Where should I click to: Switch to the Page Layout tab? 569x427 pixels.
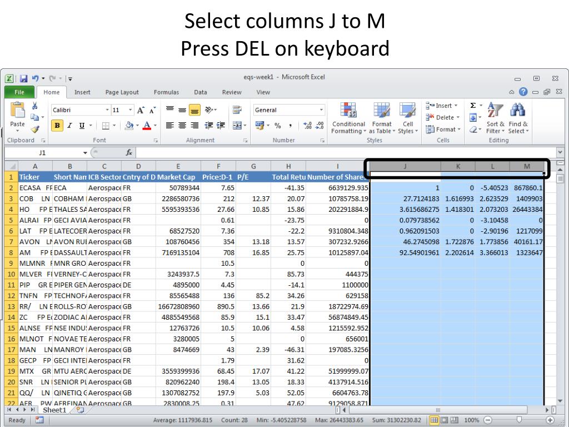pos(122,92)
